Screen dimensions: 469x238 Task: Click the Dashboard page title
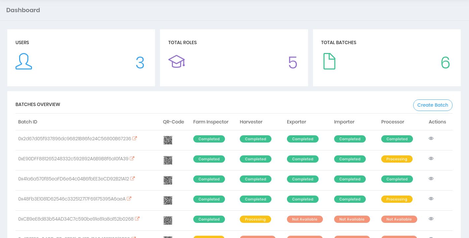pyautogui.click(x=23, y=10)
